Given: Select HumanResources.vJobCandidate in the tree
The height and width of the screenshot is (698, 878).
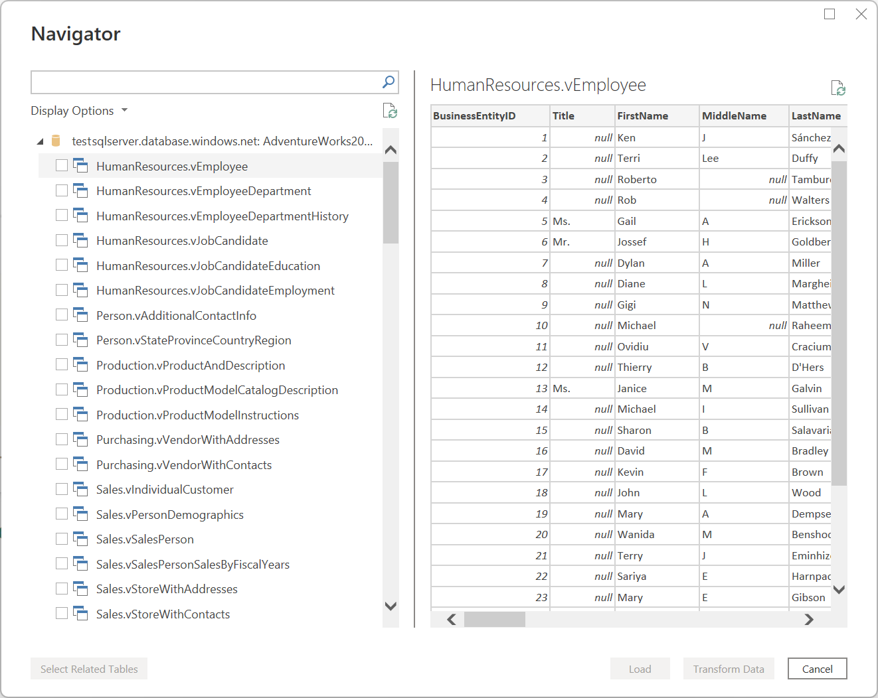Looking at the screenshot, I should (182, 241).
